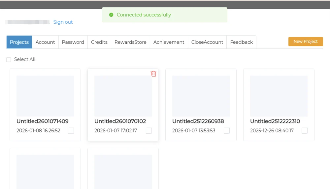Check the Select All checkbox

pos(9,60)
